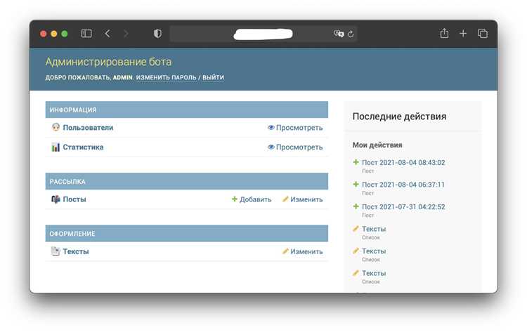Click the Последние действия heading

[399, 117]
